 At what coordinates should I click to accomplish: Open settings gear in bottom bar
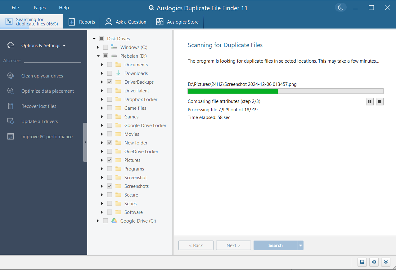374,262
